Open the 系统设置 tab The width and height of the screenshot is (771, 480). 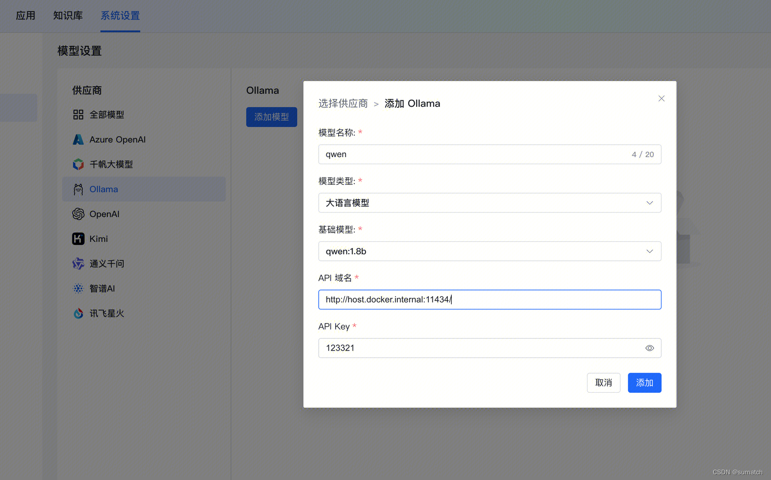120,16
